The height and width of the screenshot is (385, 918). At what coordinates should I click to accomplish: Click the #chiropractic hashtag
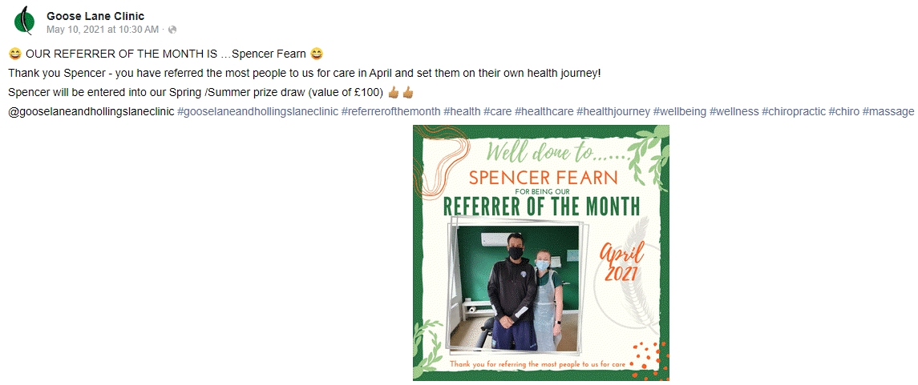click(793, 111)
